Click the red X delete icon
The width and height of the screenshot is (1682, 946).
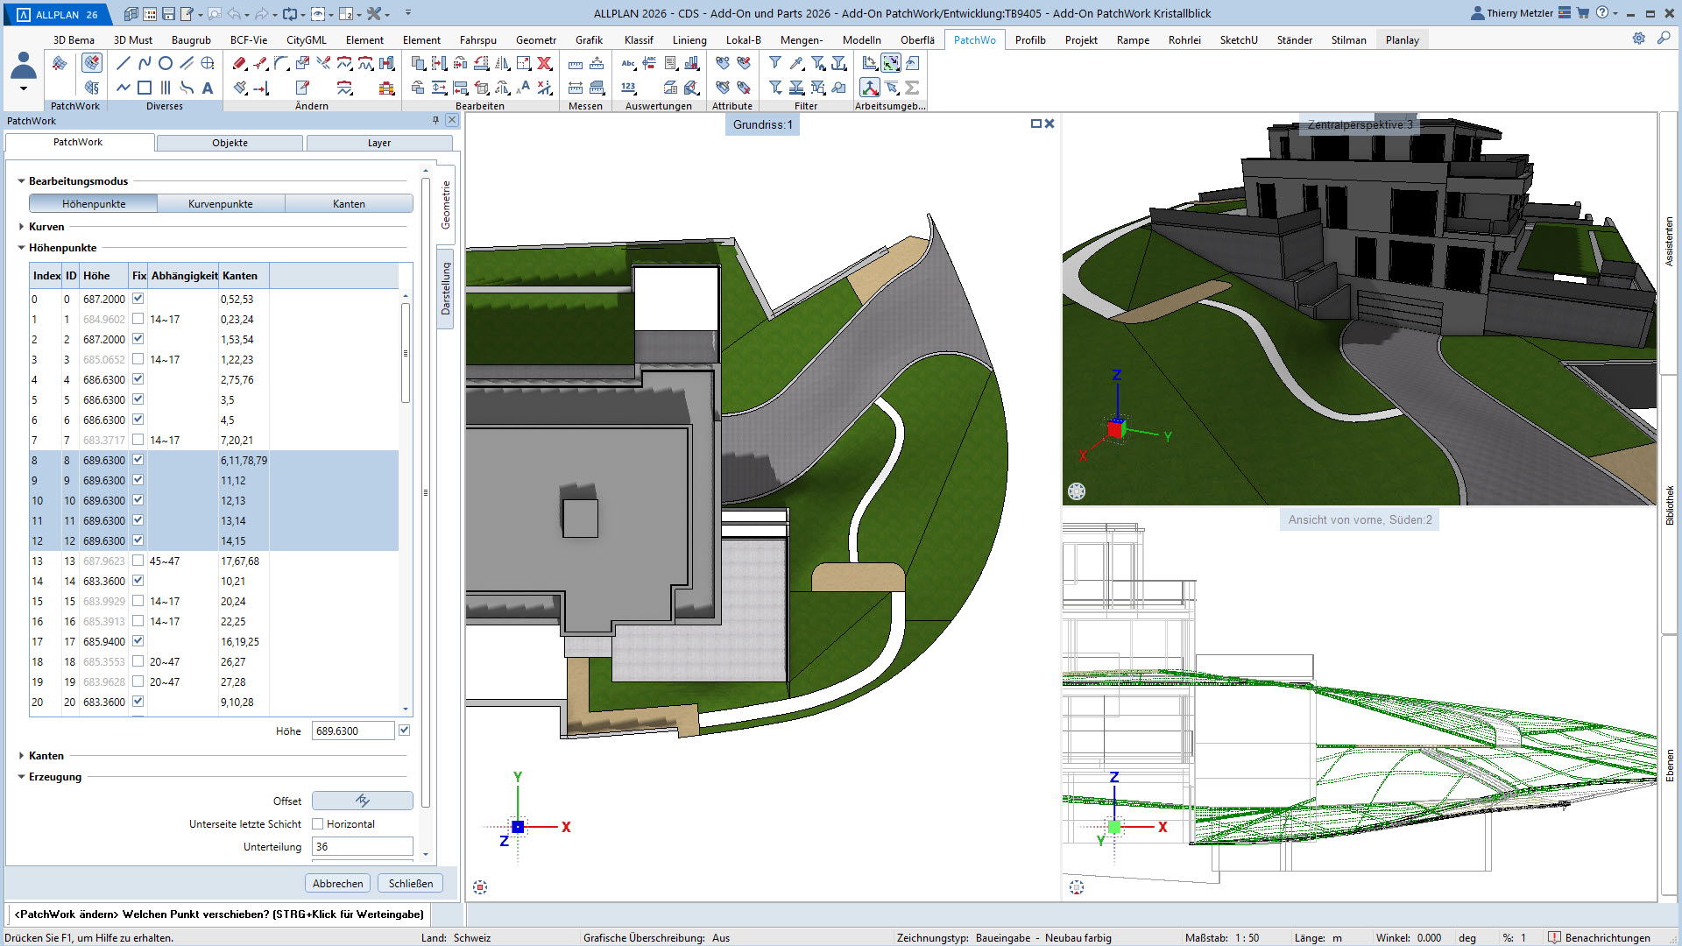(x=545, y=63)
